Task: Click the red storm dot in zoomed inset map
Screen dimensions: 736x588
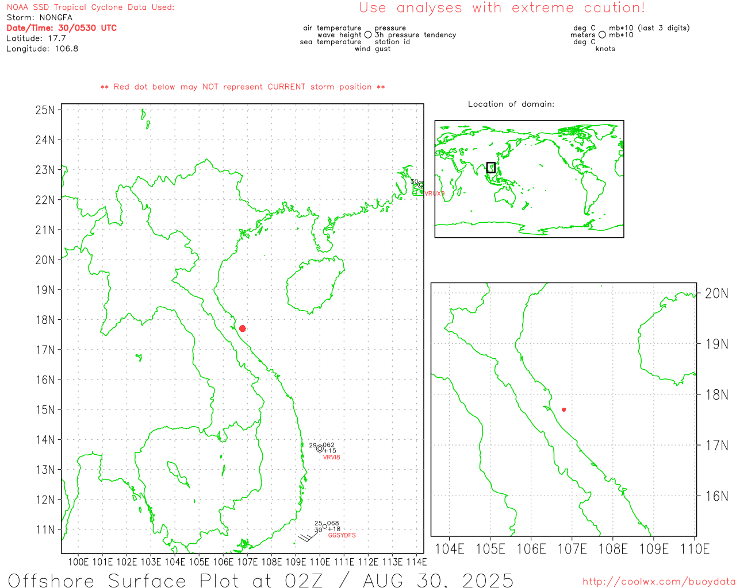Action: [x=563, y=409]
